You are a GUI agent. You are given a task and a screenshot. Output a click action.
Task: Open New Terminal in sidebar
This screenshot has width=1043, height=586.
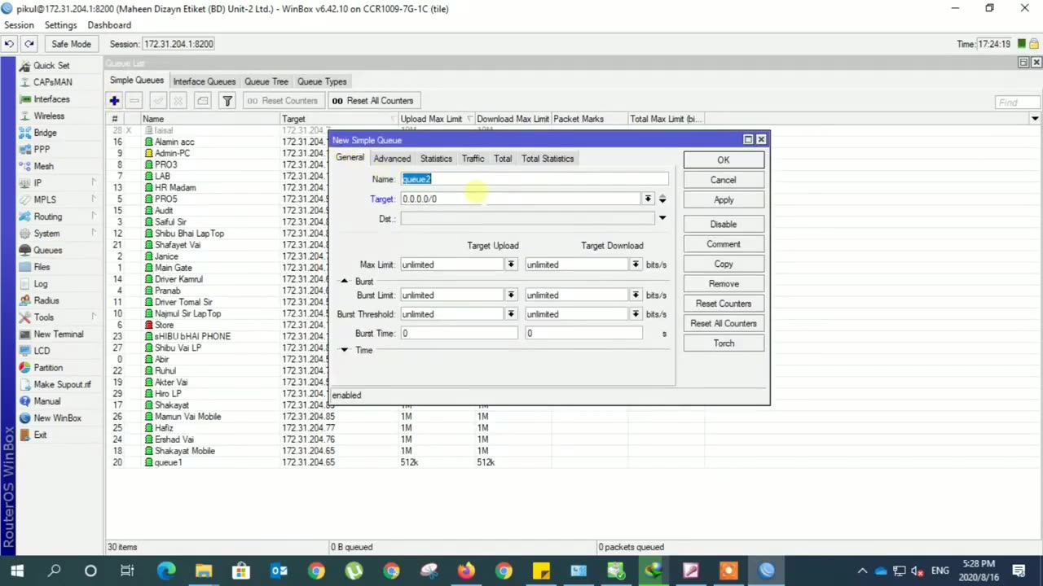click(x=59, y=334)
